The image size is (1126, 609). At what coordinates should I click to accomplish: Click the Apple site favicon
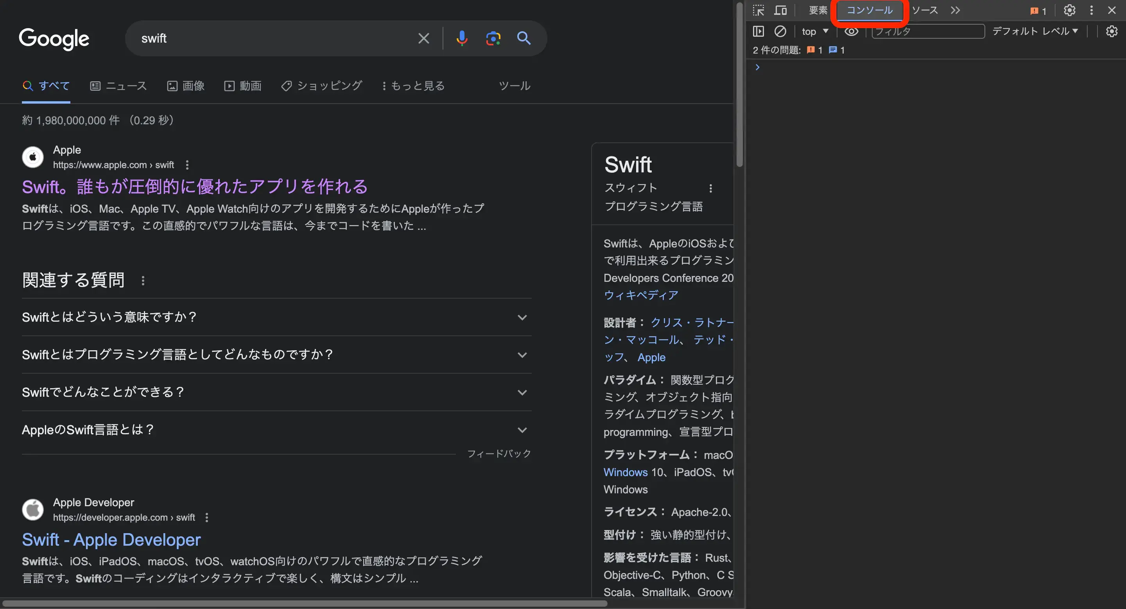(33, 157)
